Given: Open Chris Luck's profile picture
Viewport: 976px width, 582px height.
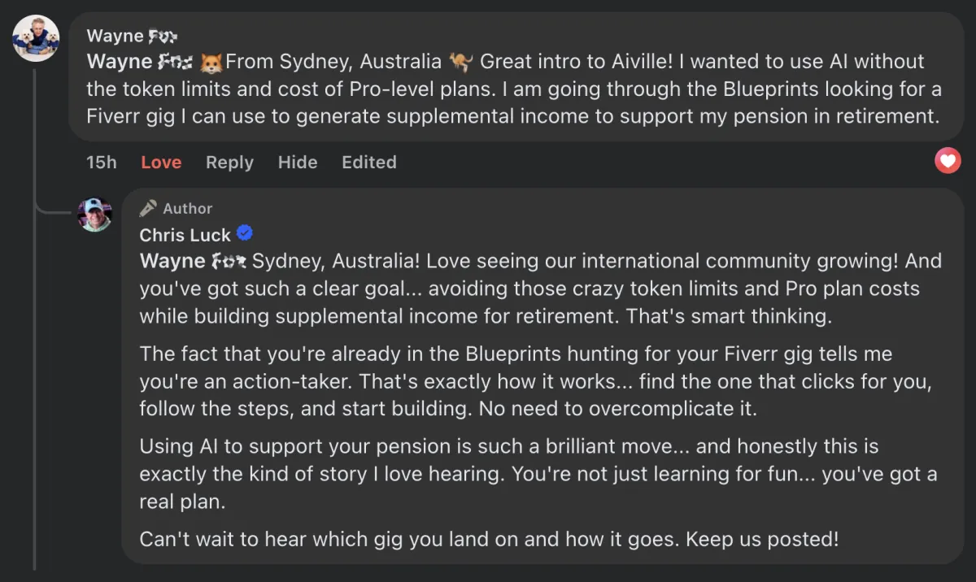Looking at the screenshot, I should click(x=94, y=215).
